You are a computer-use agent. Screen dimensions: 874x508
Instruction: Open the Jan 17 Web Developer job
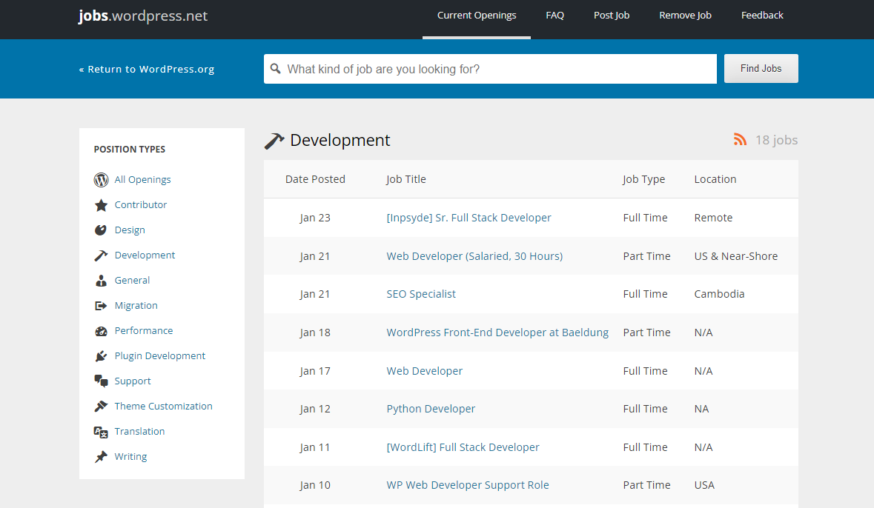[424, 371]
